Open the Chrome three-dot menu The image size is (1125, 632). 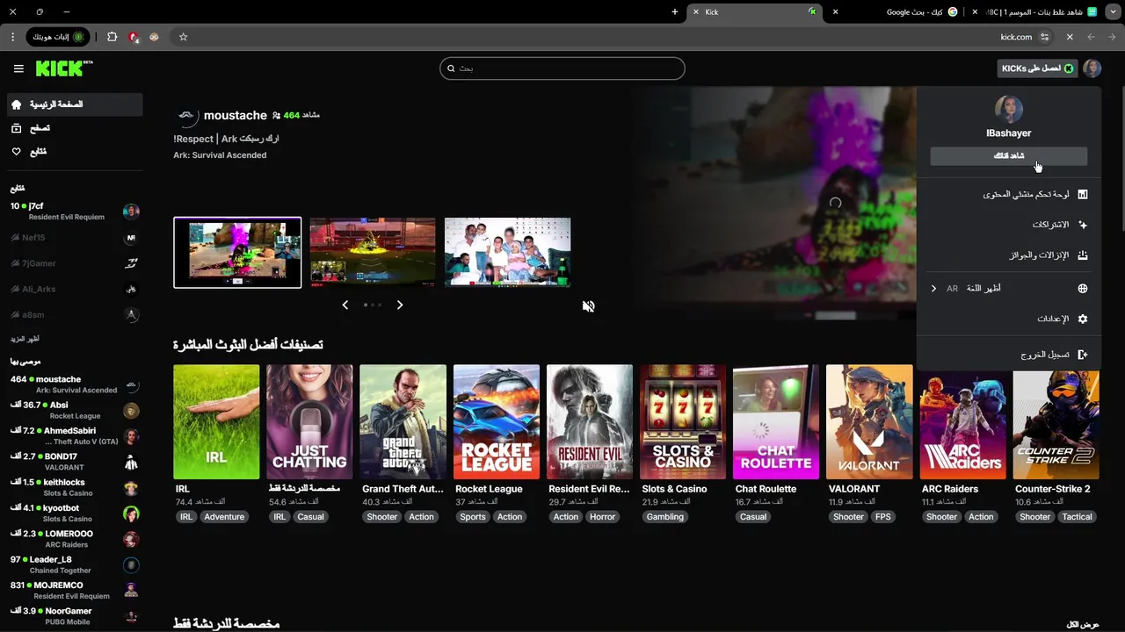click(12, 37)
